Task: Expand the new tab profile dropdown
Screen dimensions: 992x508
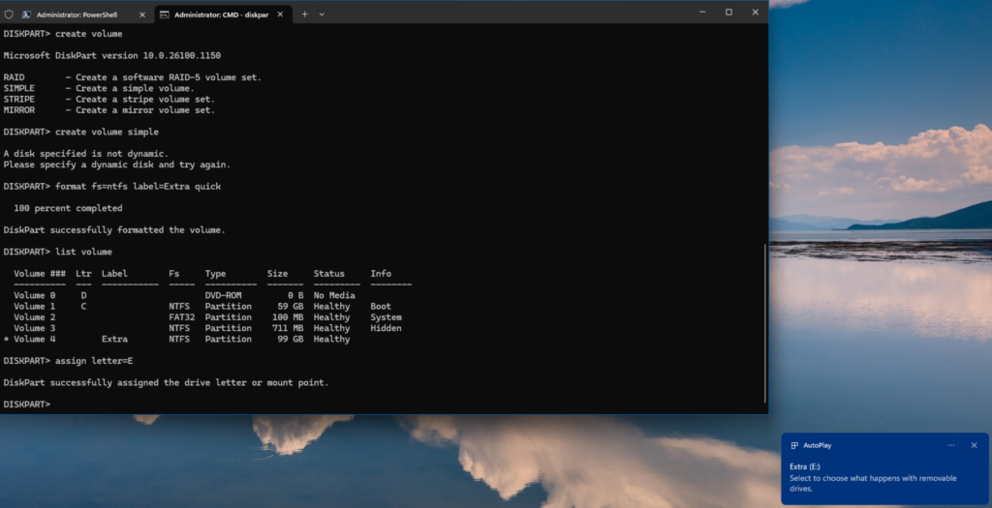Action: [x=322, y=14]
